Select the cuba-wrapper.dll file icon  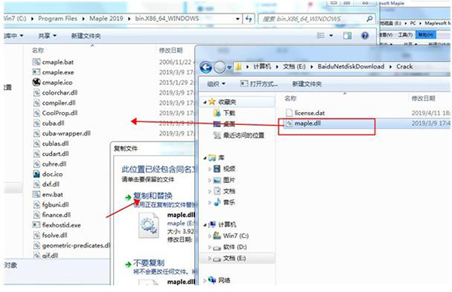(36, 133)
